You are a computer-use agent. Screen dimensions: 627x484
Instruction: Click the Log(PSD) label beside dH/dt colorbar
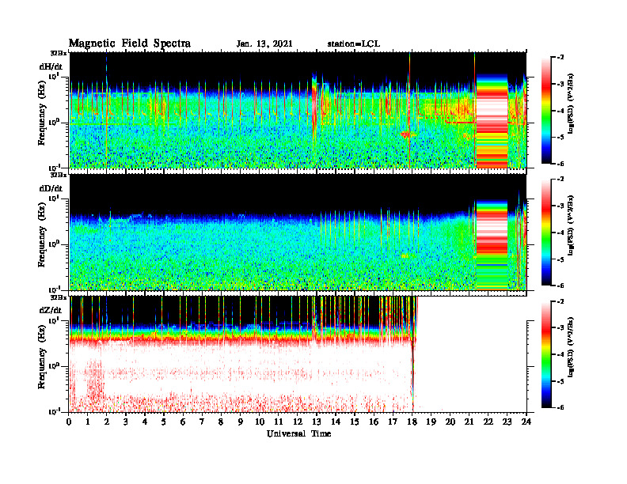click(x=571, y=103)
